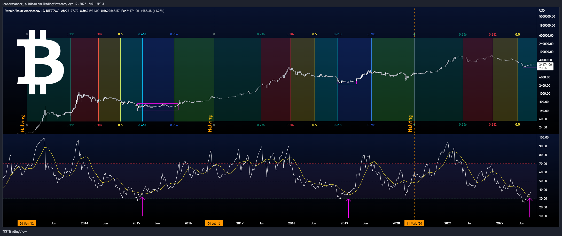
Task: Click the close value Fch24174.00
Action: click(x=130, y=11)
